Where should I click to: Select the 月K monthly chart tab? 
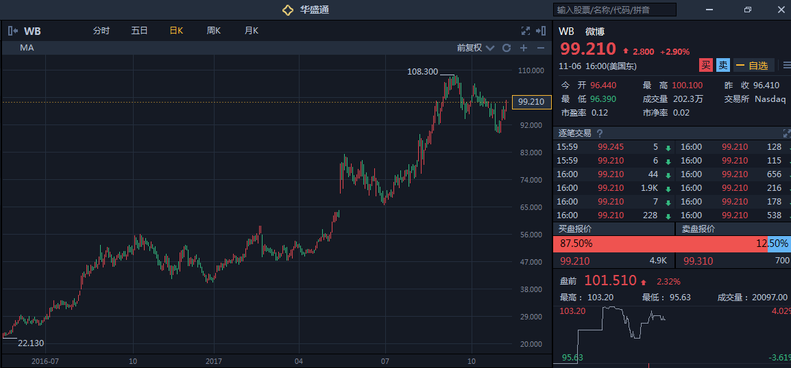point(251,31)
